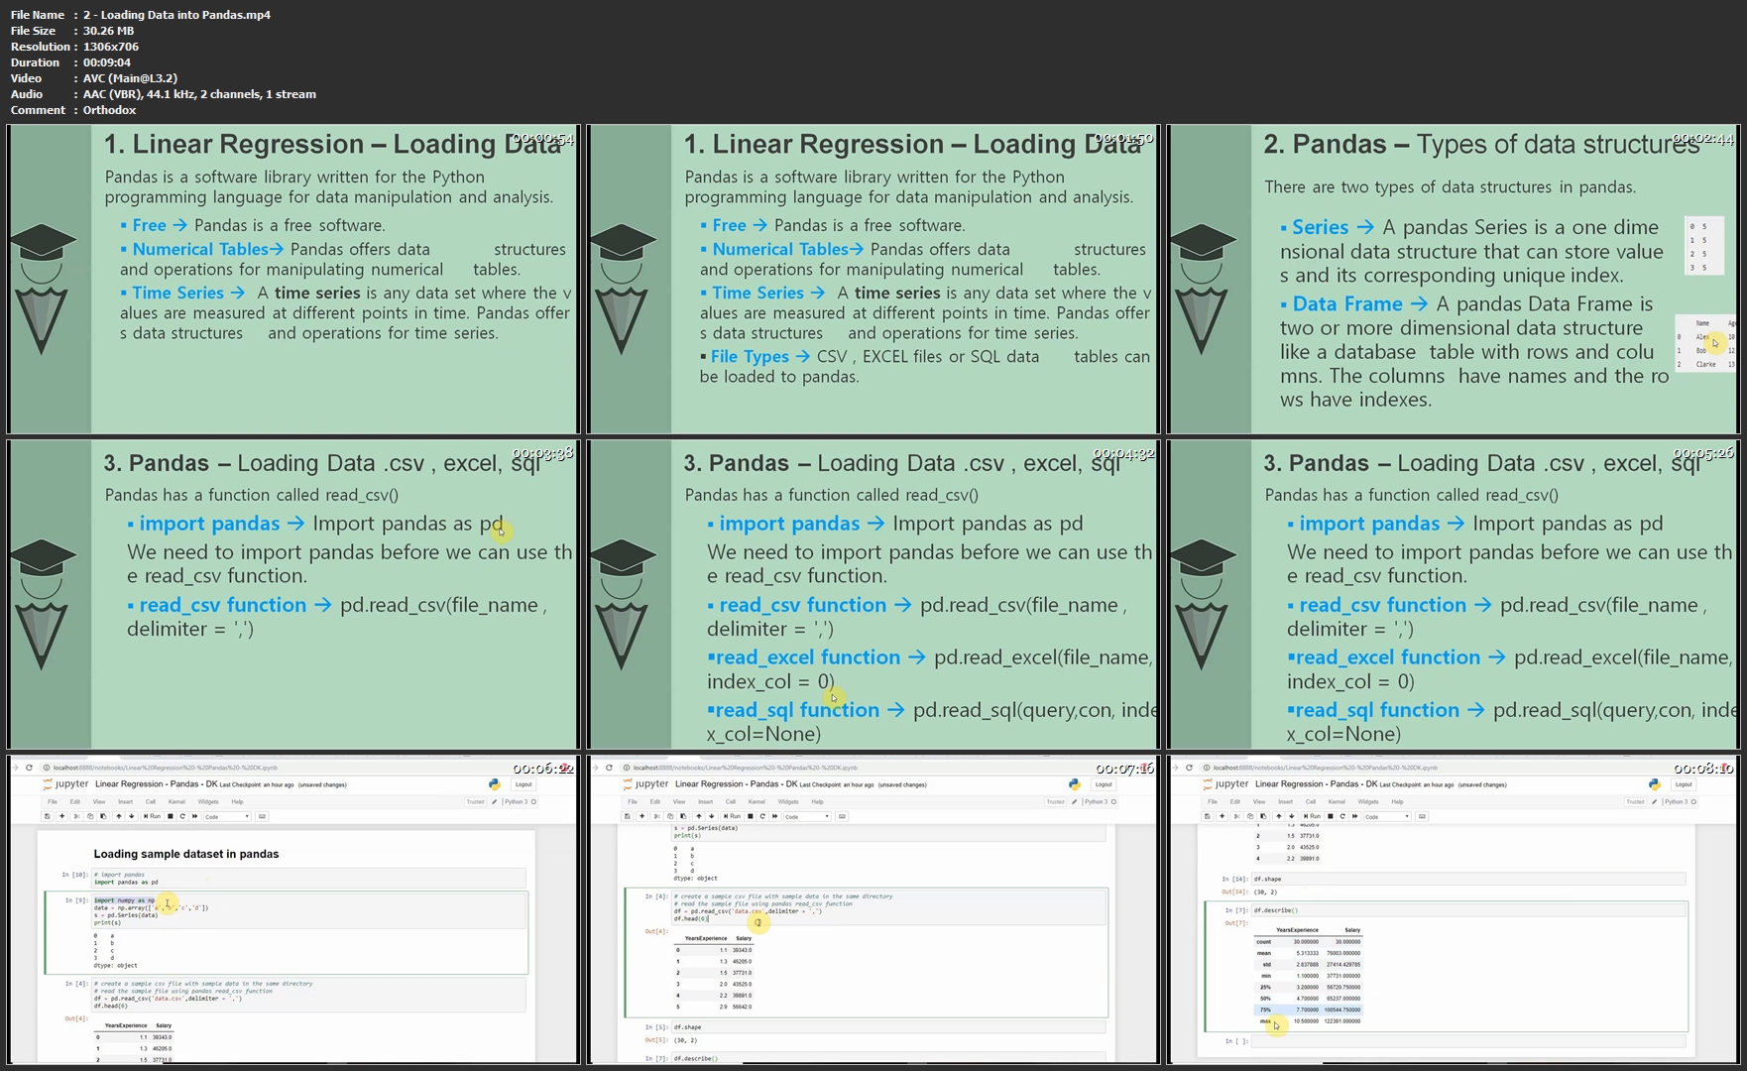Click the insert cell plus icon in the 00:08:10 frame
Viewport: 1747px width, 1071px height.
[1222, 816]
